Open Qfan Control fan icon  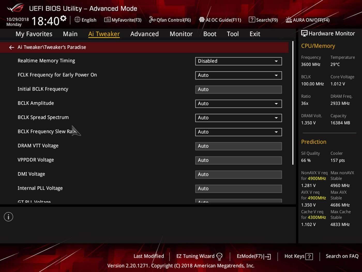point(152,20)
